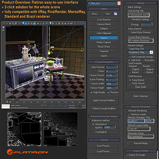The width and height of the screenshot is (159, 159).
Task: Activate the Select and Rotate tool
Action: tap(41, 24)
